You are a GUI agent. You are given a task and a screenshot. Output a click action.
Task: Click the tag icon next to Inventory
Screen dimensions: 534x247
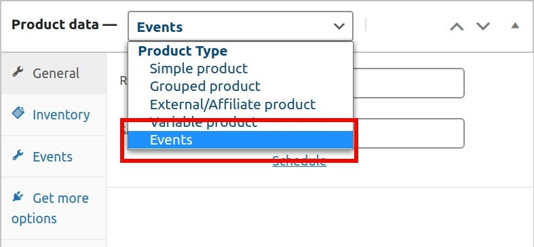click(x=18, y=113)
